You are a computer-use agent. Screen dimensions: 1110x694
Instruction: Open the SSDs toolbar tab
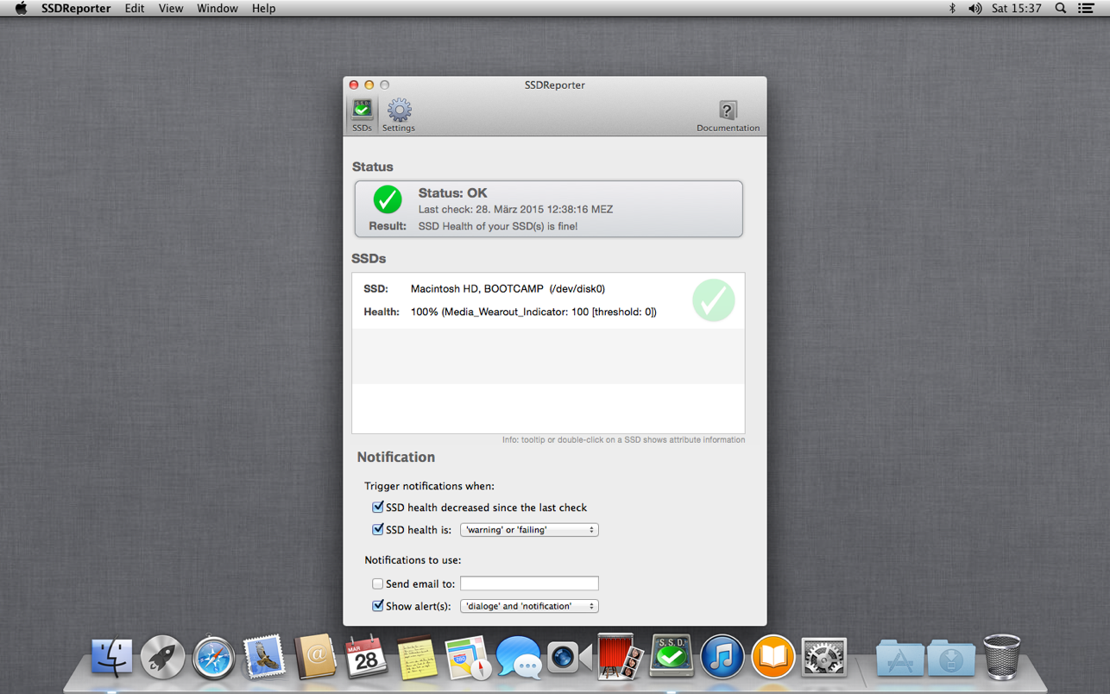tap(362, 115)
